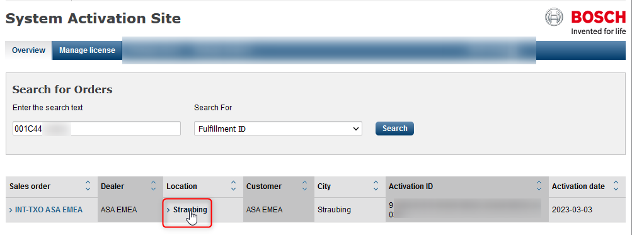Sort by the Dealer column arrows

tap(153, 186)
